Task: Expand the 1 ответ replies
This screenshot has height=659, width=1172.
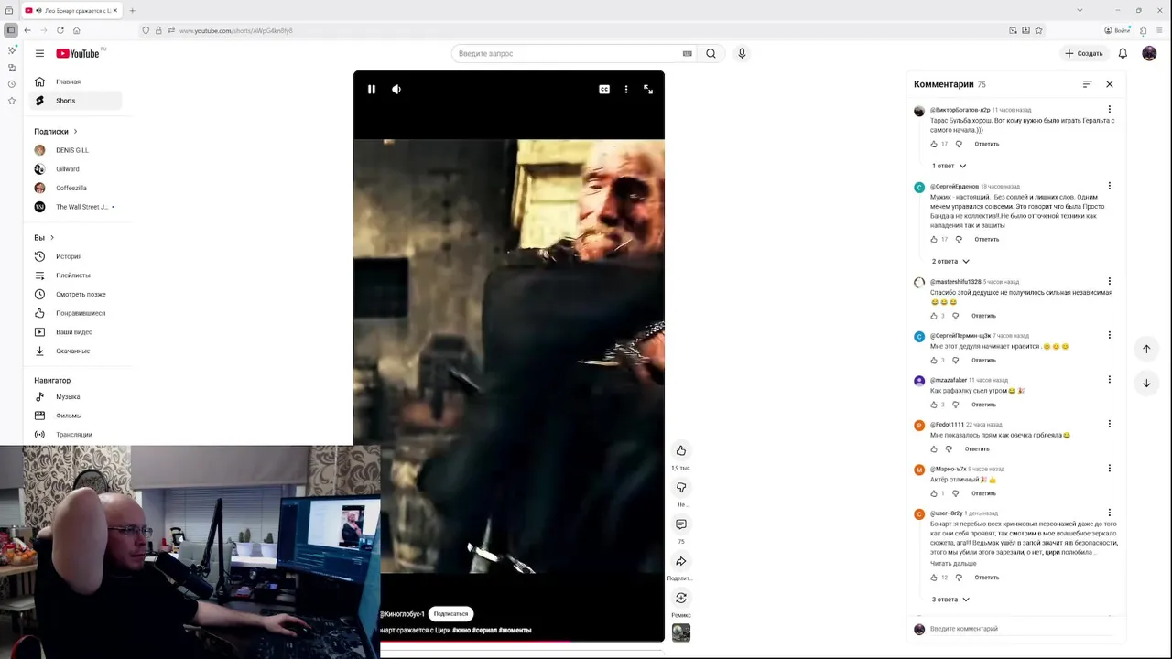Action: tap(949, 166)
